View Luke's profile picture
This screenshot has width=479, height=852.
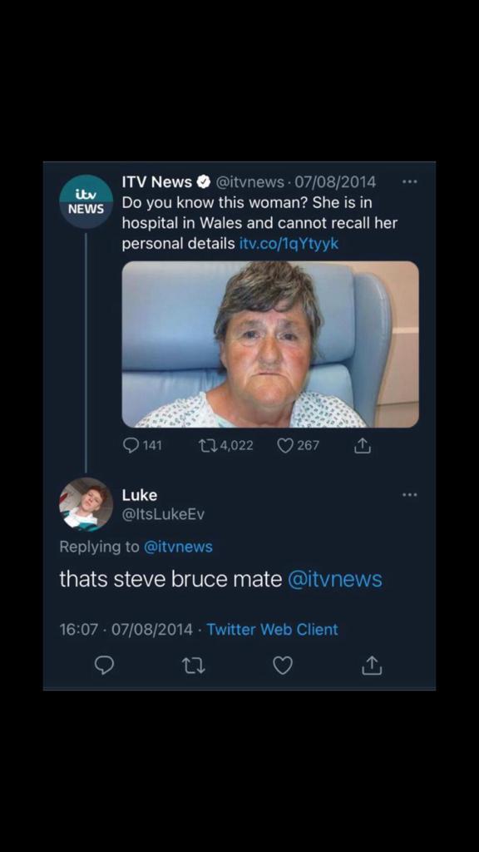tap(86, 503)
